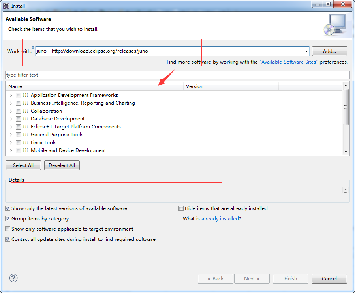
Task: Select Collaboration row text
Action: click(x=47, y=111)
